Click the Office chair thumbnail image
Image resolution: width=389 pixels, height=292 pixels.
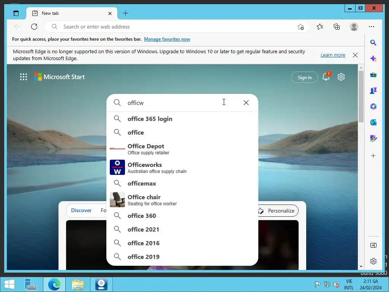click(117, 200)
